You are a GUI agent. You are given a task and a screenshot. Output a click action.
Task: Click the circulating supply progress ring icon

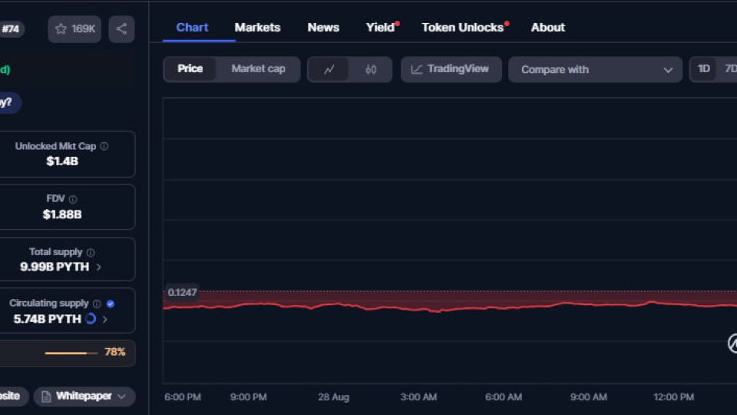pyautogui.click(x=91, y=318)
